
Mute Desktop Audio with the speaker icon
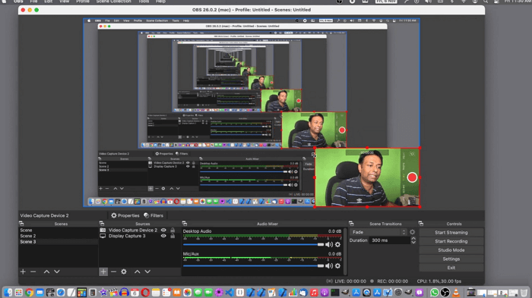tap(329, 244)
